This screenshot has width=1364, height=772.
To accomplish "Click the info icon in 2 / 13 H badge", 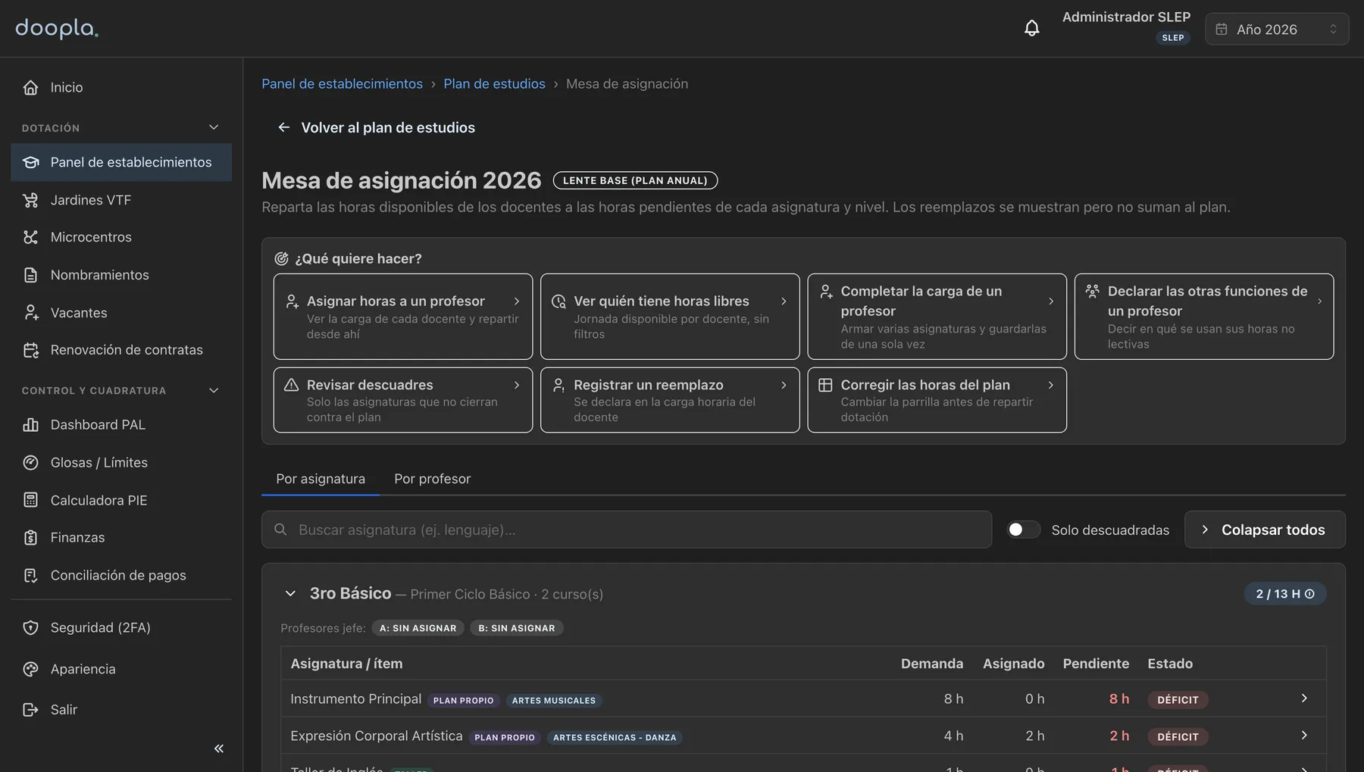I will click(x=1309, y=594).
